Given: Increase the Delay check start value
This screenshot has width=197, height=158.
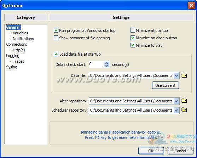Looking at the screenshot, I should tap(107, 63).
